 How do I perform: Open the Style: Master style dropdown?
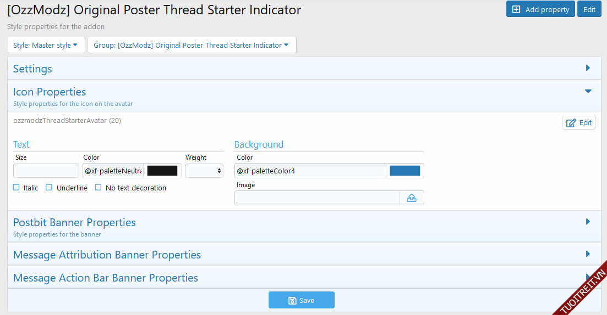click(x=46, y=45)
